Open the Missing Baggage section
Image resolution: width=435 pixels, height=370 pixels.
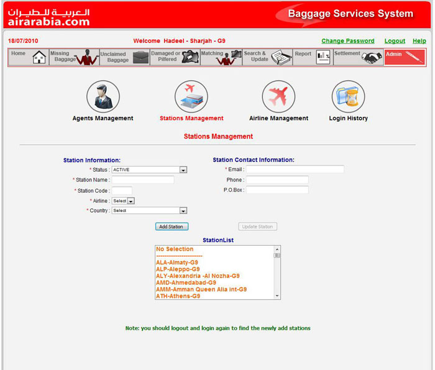74,57
